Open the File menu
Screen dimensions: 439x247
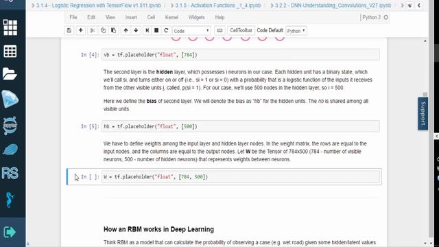click(73, 17)
